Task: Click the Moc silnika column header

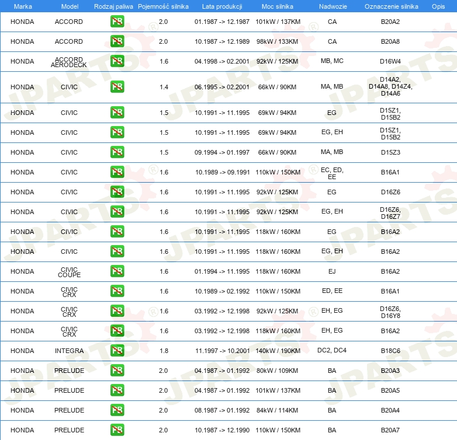Action: click(278, 6)
